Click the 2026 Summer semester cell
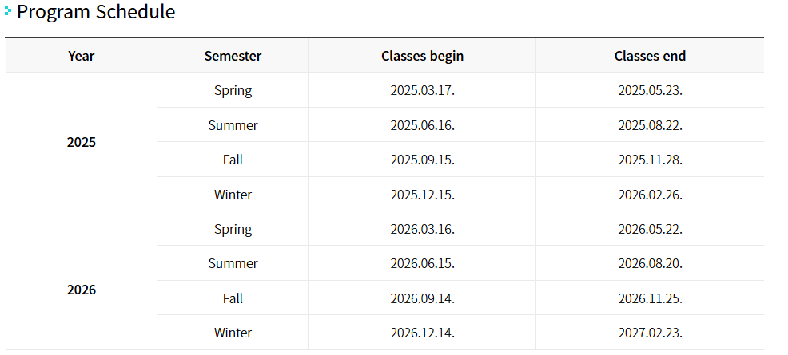788x355 pixels. coord(233,263)
